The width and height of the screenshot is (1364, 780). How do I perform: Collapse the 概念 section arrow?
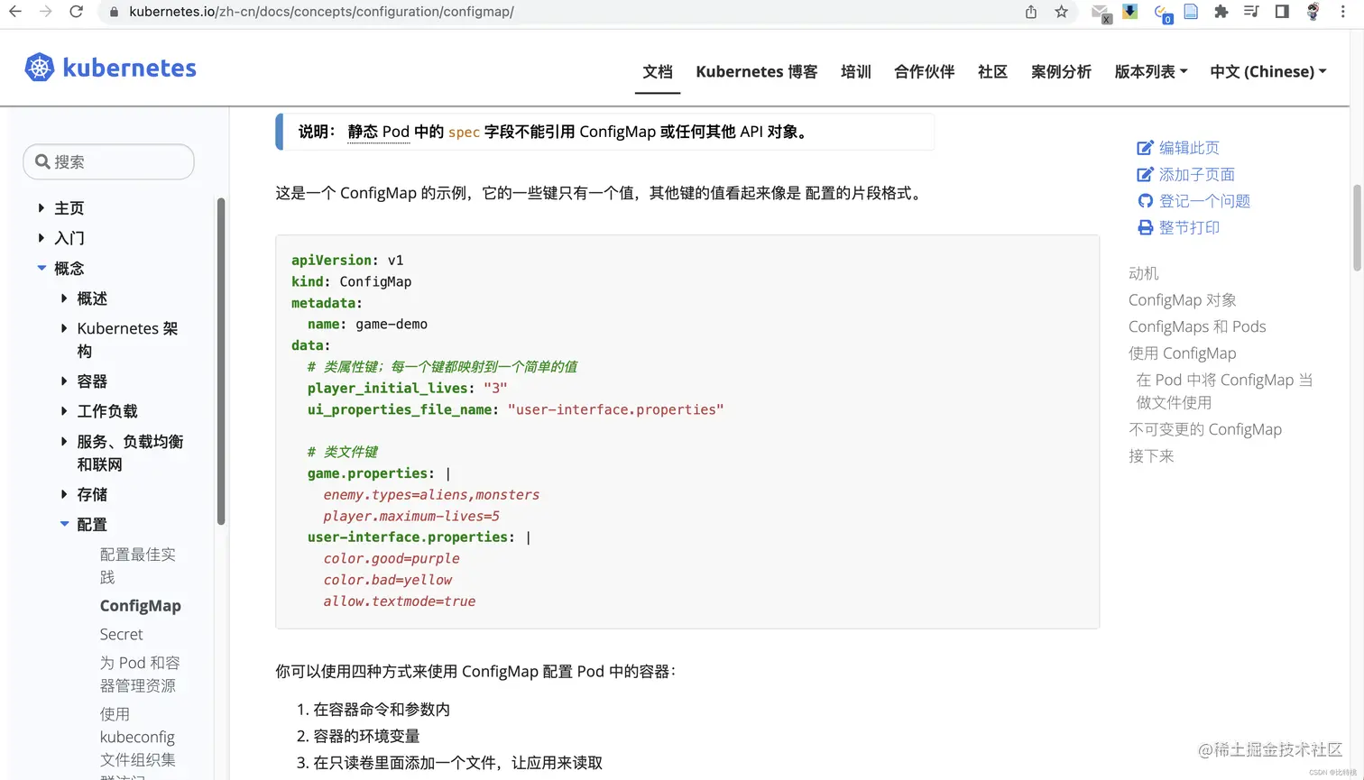tap(41, 268)
